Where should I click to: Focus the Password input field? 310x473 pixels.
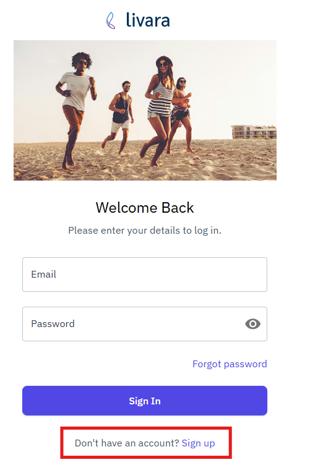145,324
